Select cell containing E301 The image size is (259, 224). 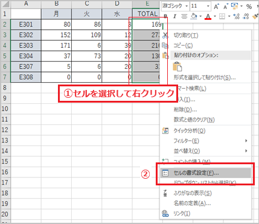click(x=26, y=25)
